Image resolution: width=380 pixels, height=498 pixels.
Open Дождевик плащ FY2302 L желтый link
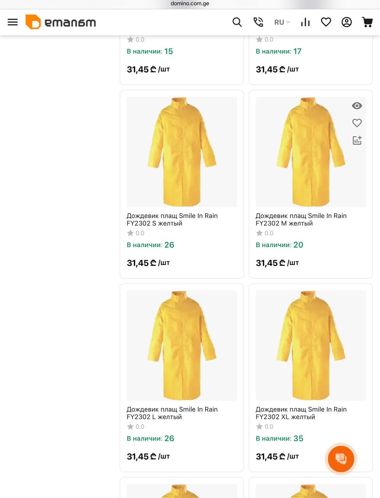tap(172, 413)
